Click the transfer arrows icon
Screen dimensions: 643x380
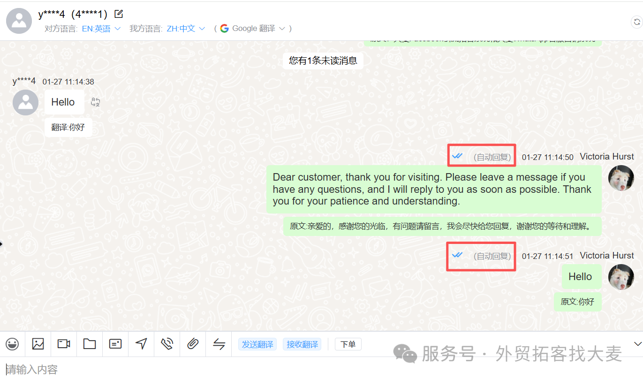tap(219, 344)
